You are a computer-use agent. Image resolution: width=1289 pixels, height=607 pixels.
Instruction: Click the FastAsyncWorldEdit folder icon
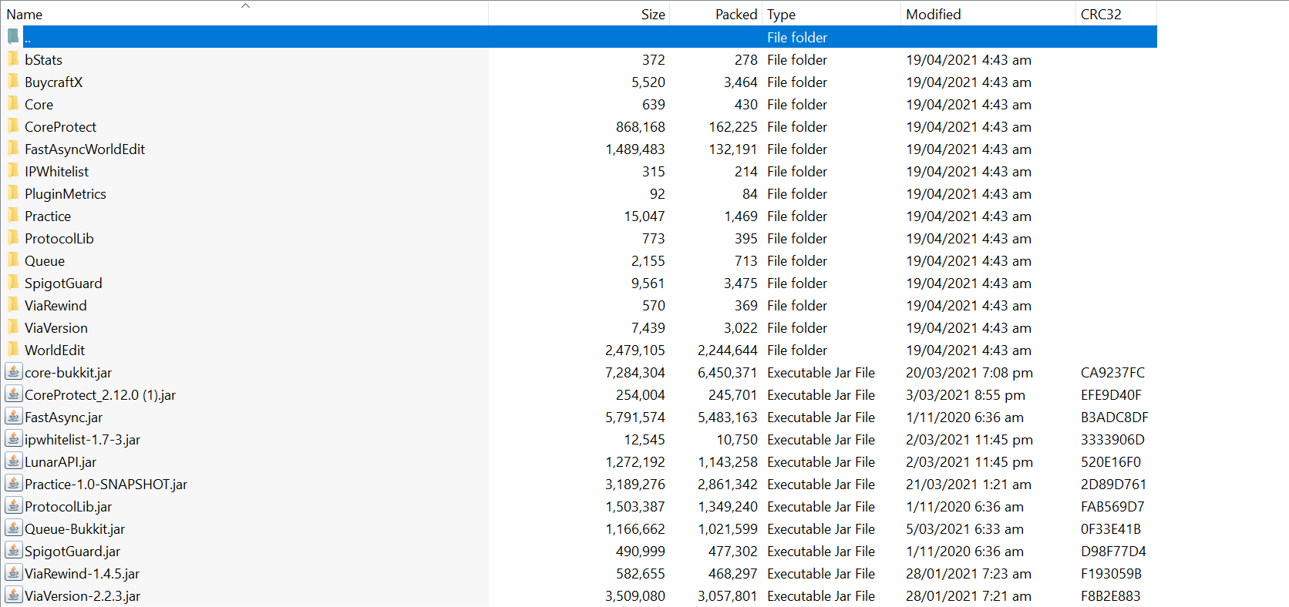[x=13, y=149]
